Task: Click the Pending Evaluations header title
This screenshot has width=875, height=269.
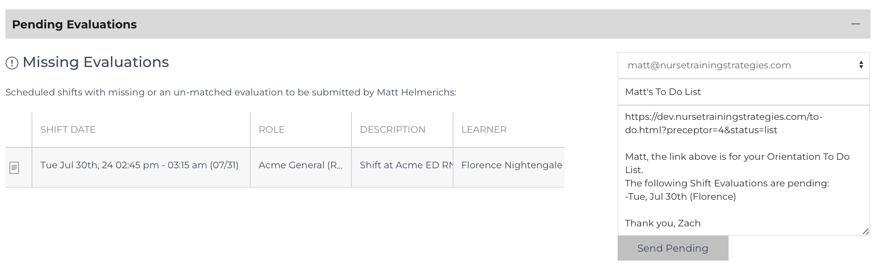Action: [x=74, y=24]
